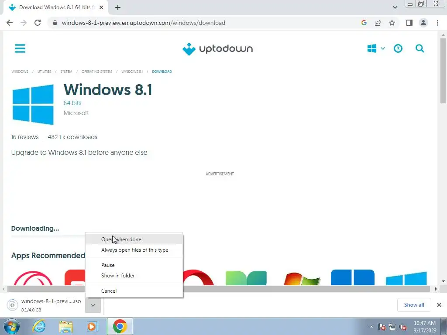Share this page via share icon
The width and height of the screenshot is (447, 335).
coord(378,23)
